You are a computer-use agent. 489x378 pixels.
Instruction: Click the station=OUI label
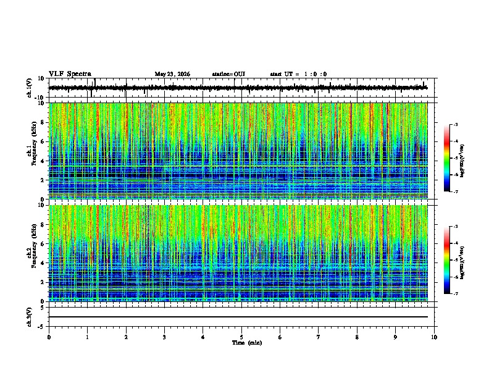click(x=228, y=74)
